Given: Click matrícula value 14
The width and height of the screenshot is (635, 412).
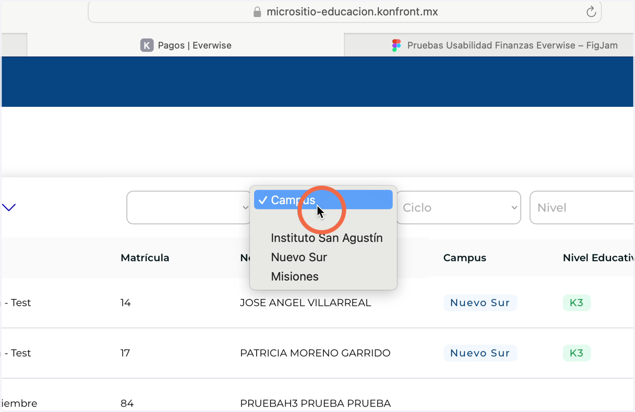Looking at the screenshot, I should click(125, 303).
